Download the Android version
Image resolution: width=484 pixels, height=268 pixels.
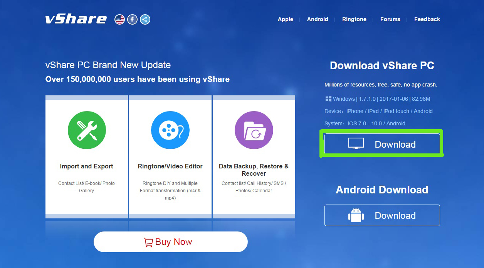(382, 215)
